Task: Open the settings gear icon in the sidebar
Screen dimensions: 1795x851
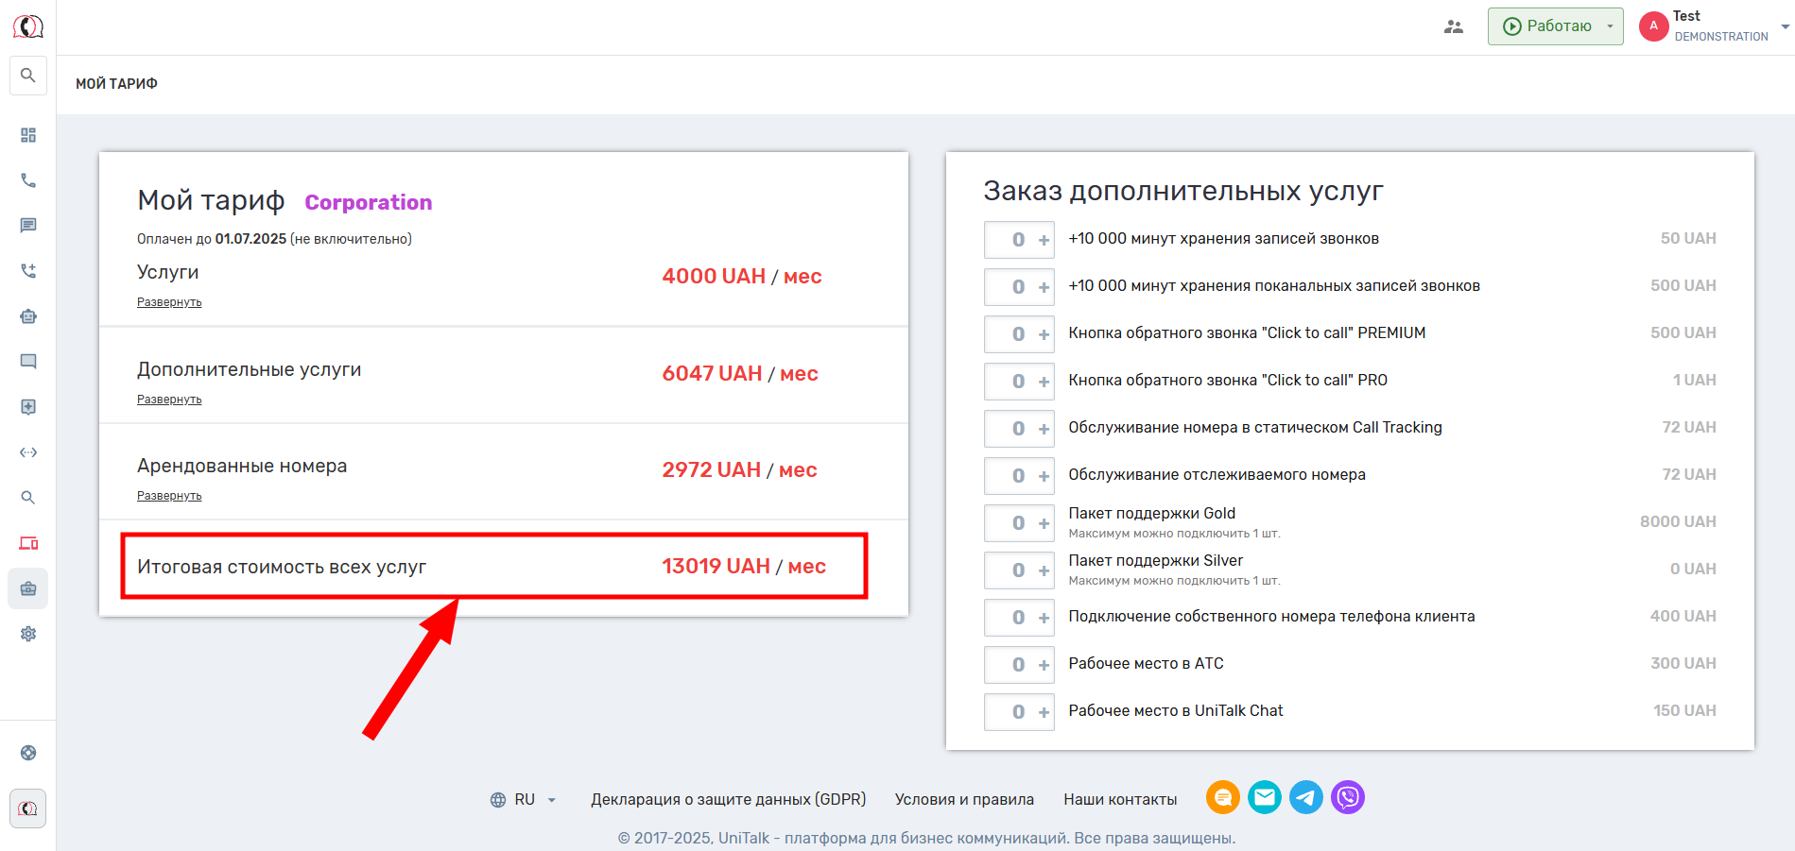Action: (x=28, y=634)
